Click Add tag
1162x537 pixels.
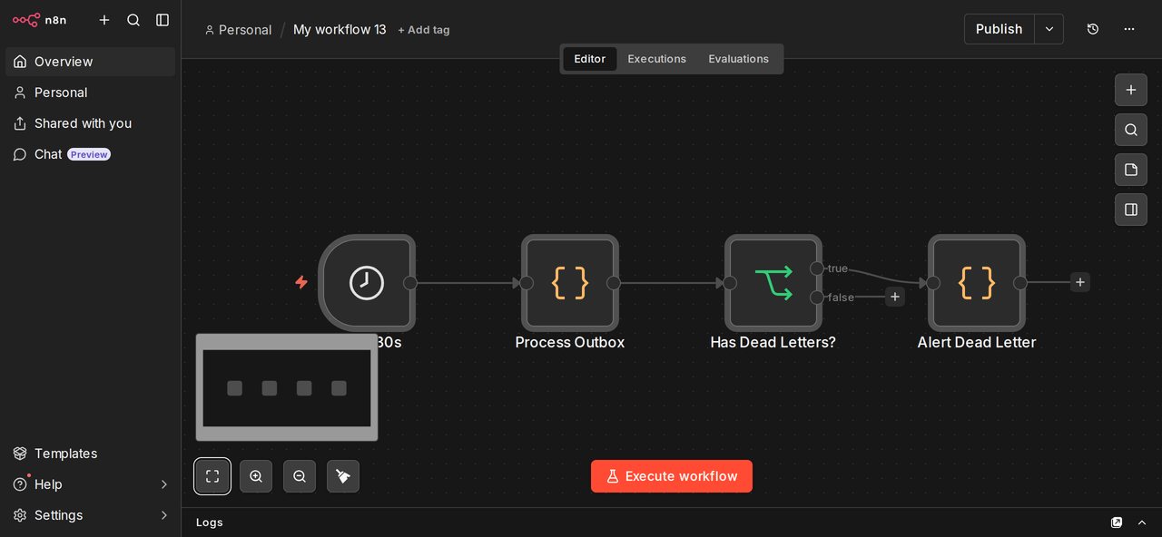pyautogui.click(x=424, y=30)
